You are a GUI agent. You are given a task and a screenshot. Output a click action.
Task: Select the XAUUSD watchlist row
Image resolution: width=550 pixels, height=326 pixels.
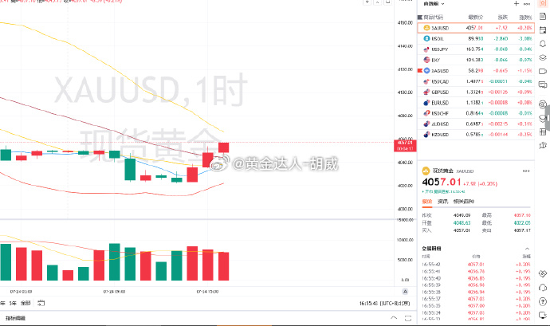point(476,28)
